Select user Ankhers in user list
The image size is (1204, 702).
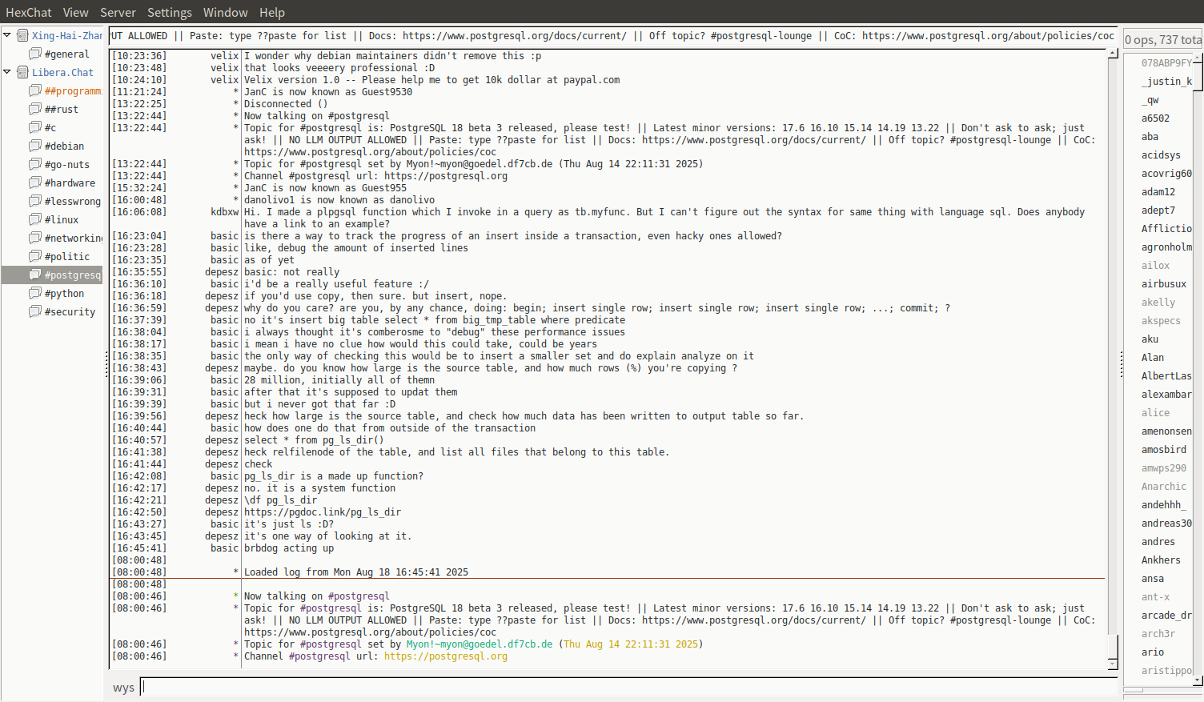[x=1161, y=560]
